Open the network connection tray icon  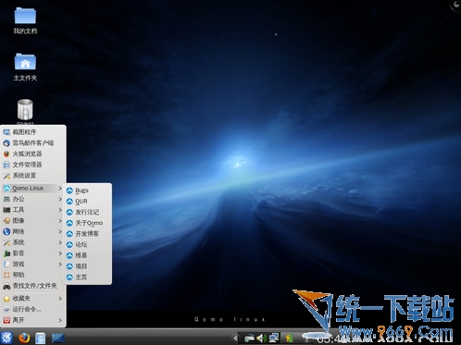(x=274, y=338)
